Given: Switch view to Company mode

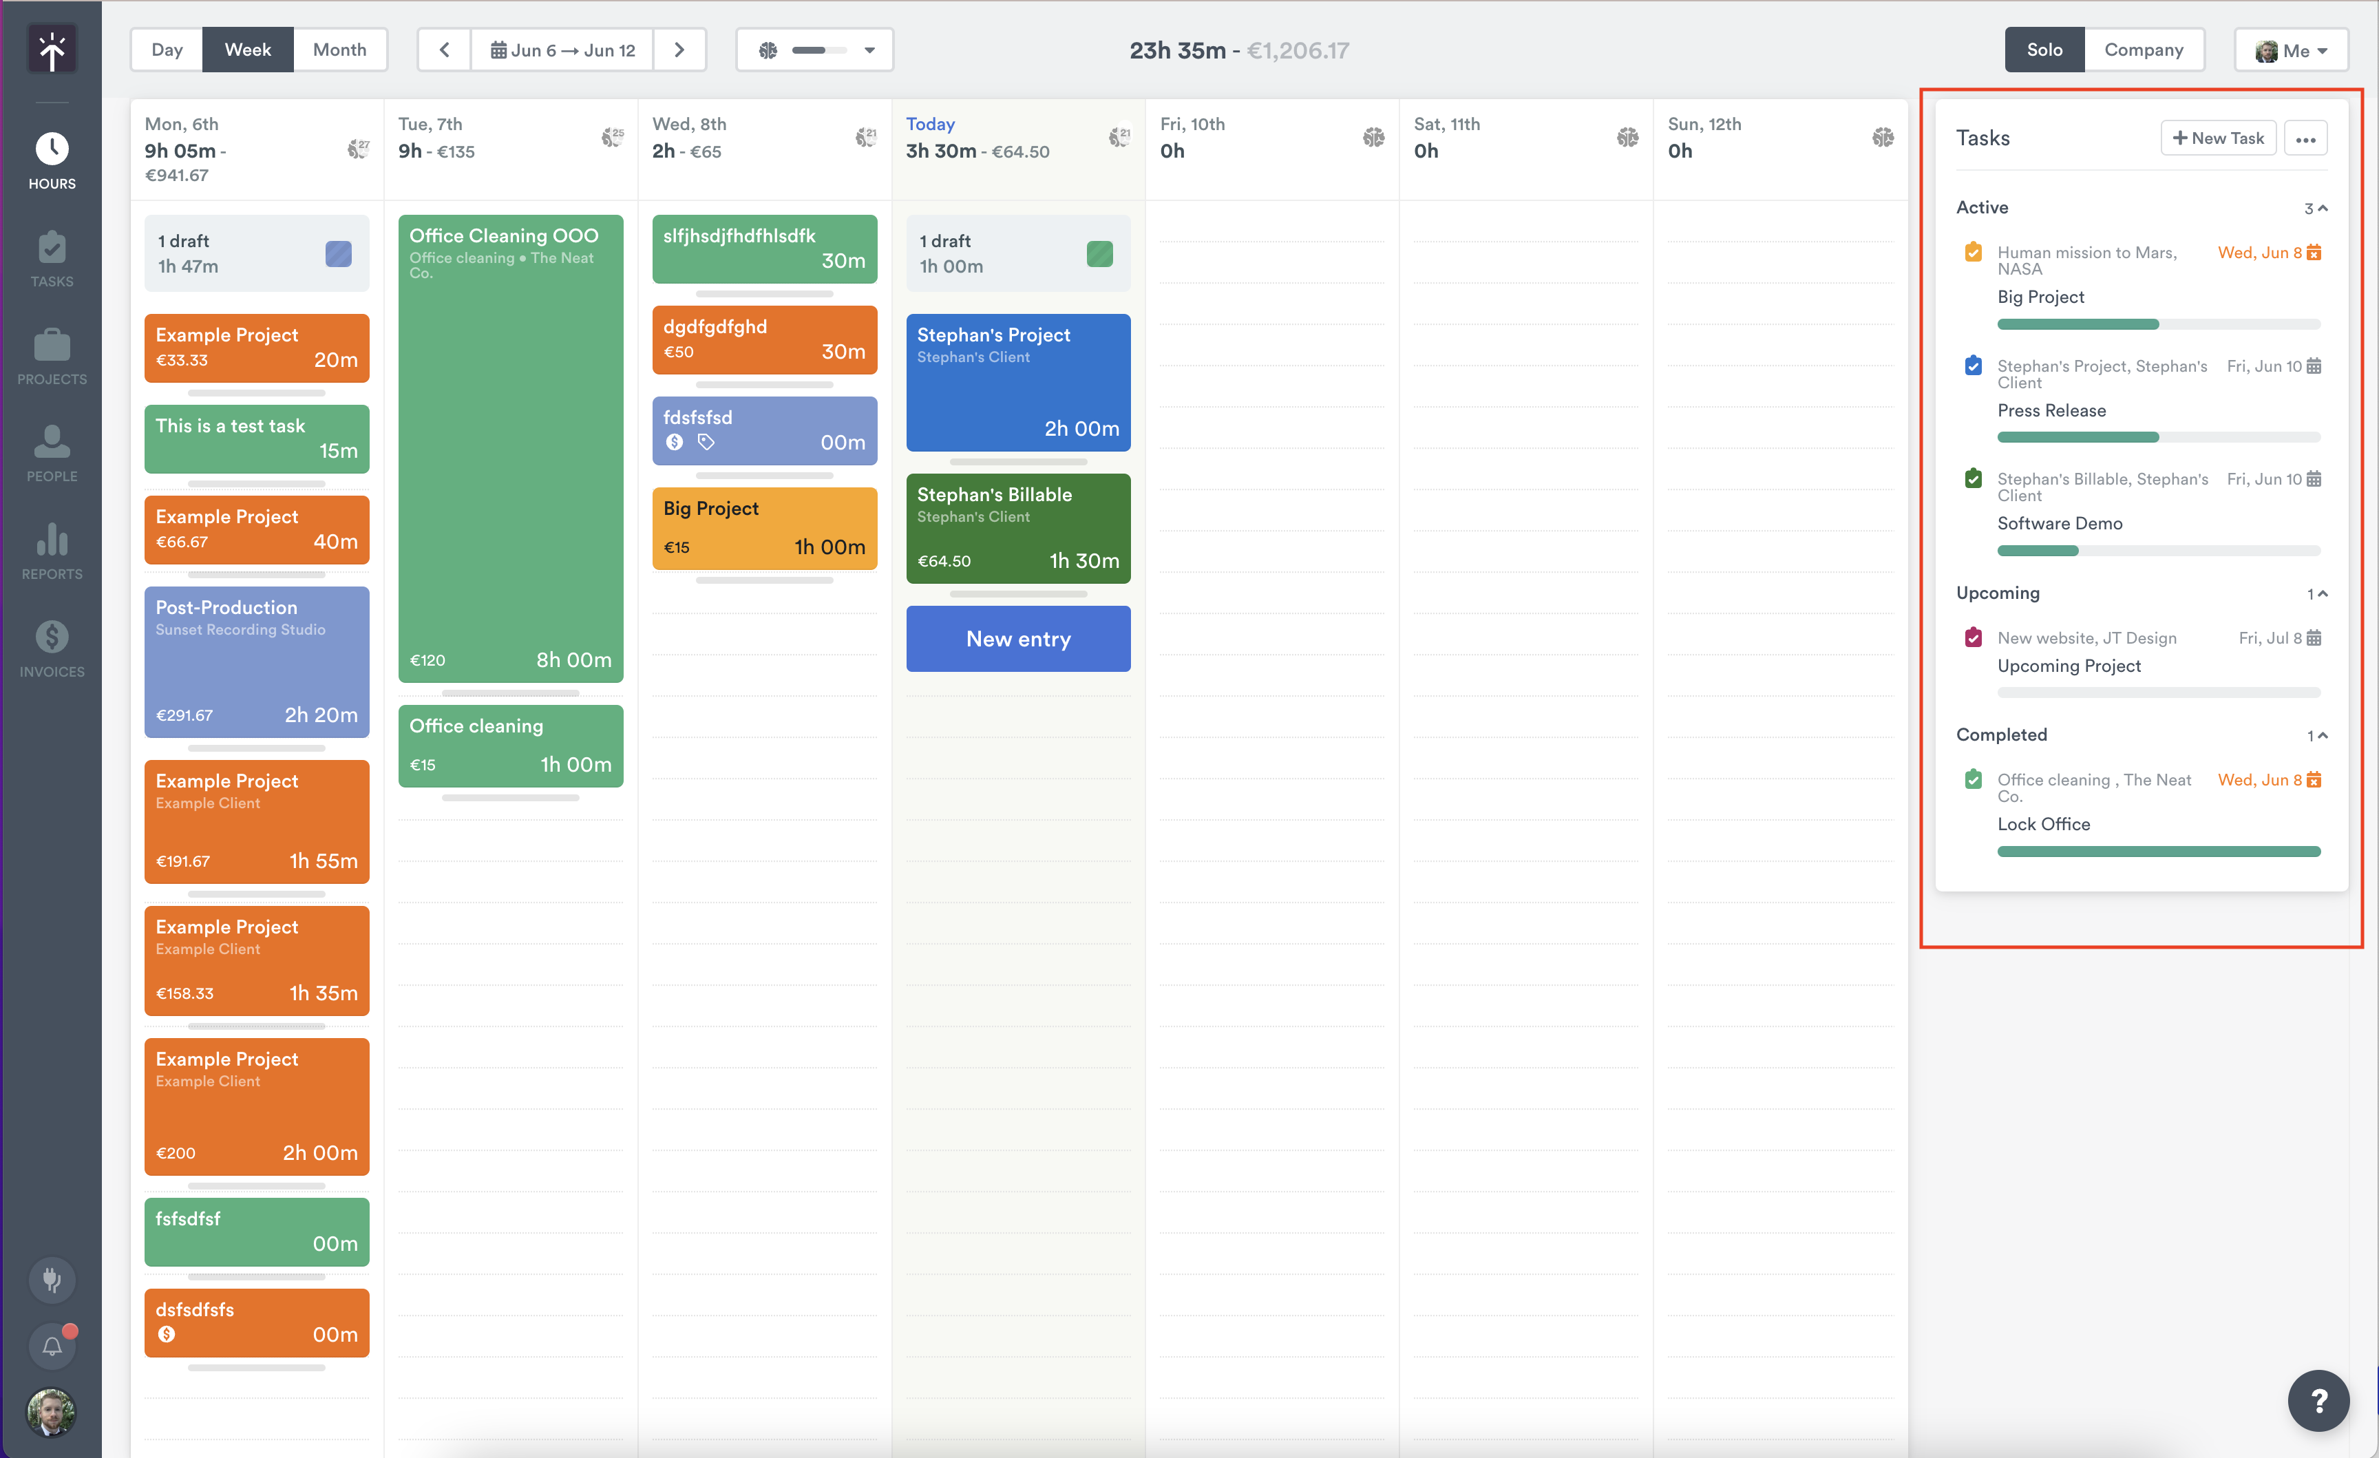Looking at the screenshot, I should 2144,50.
